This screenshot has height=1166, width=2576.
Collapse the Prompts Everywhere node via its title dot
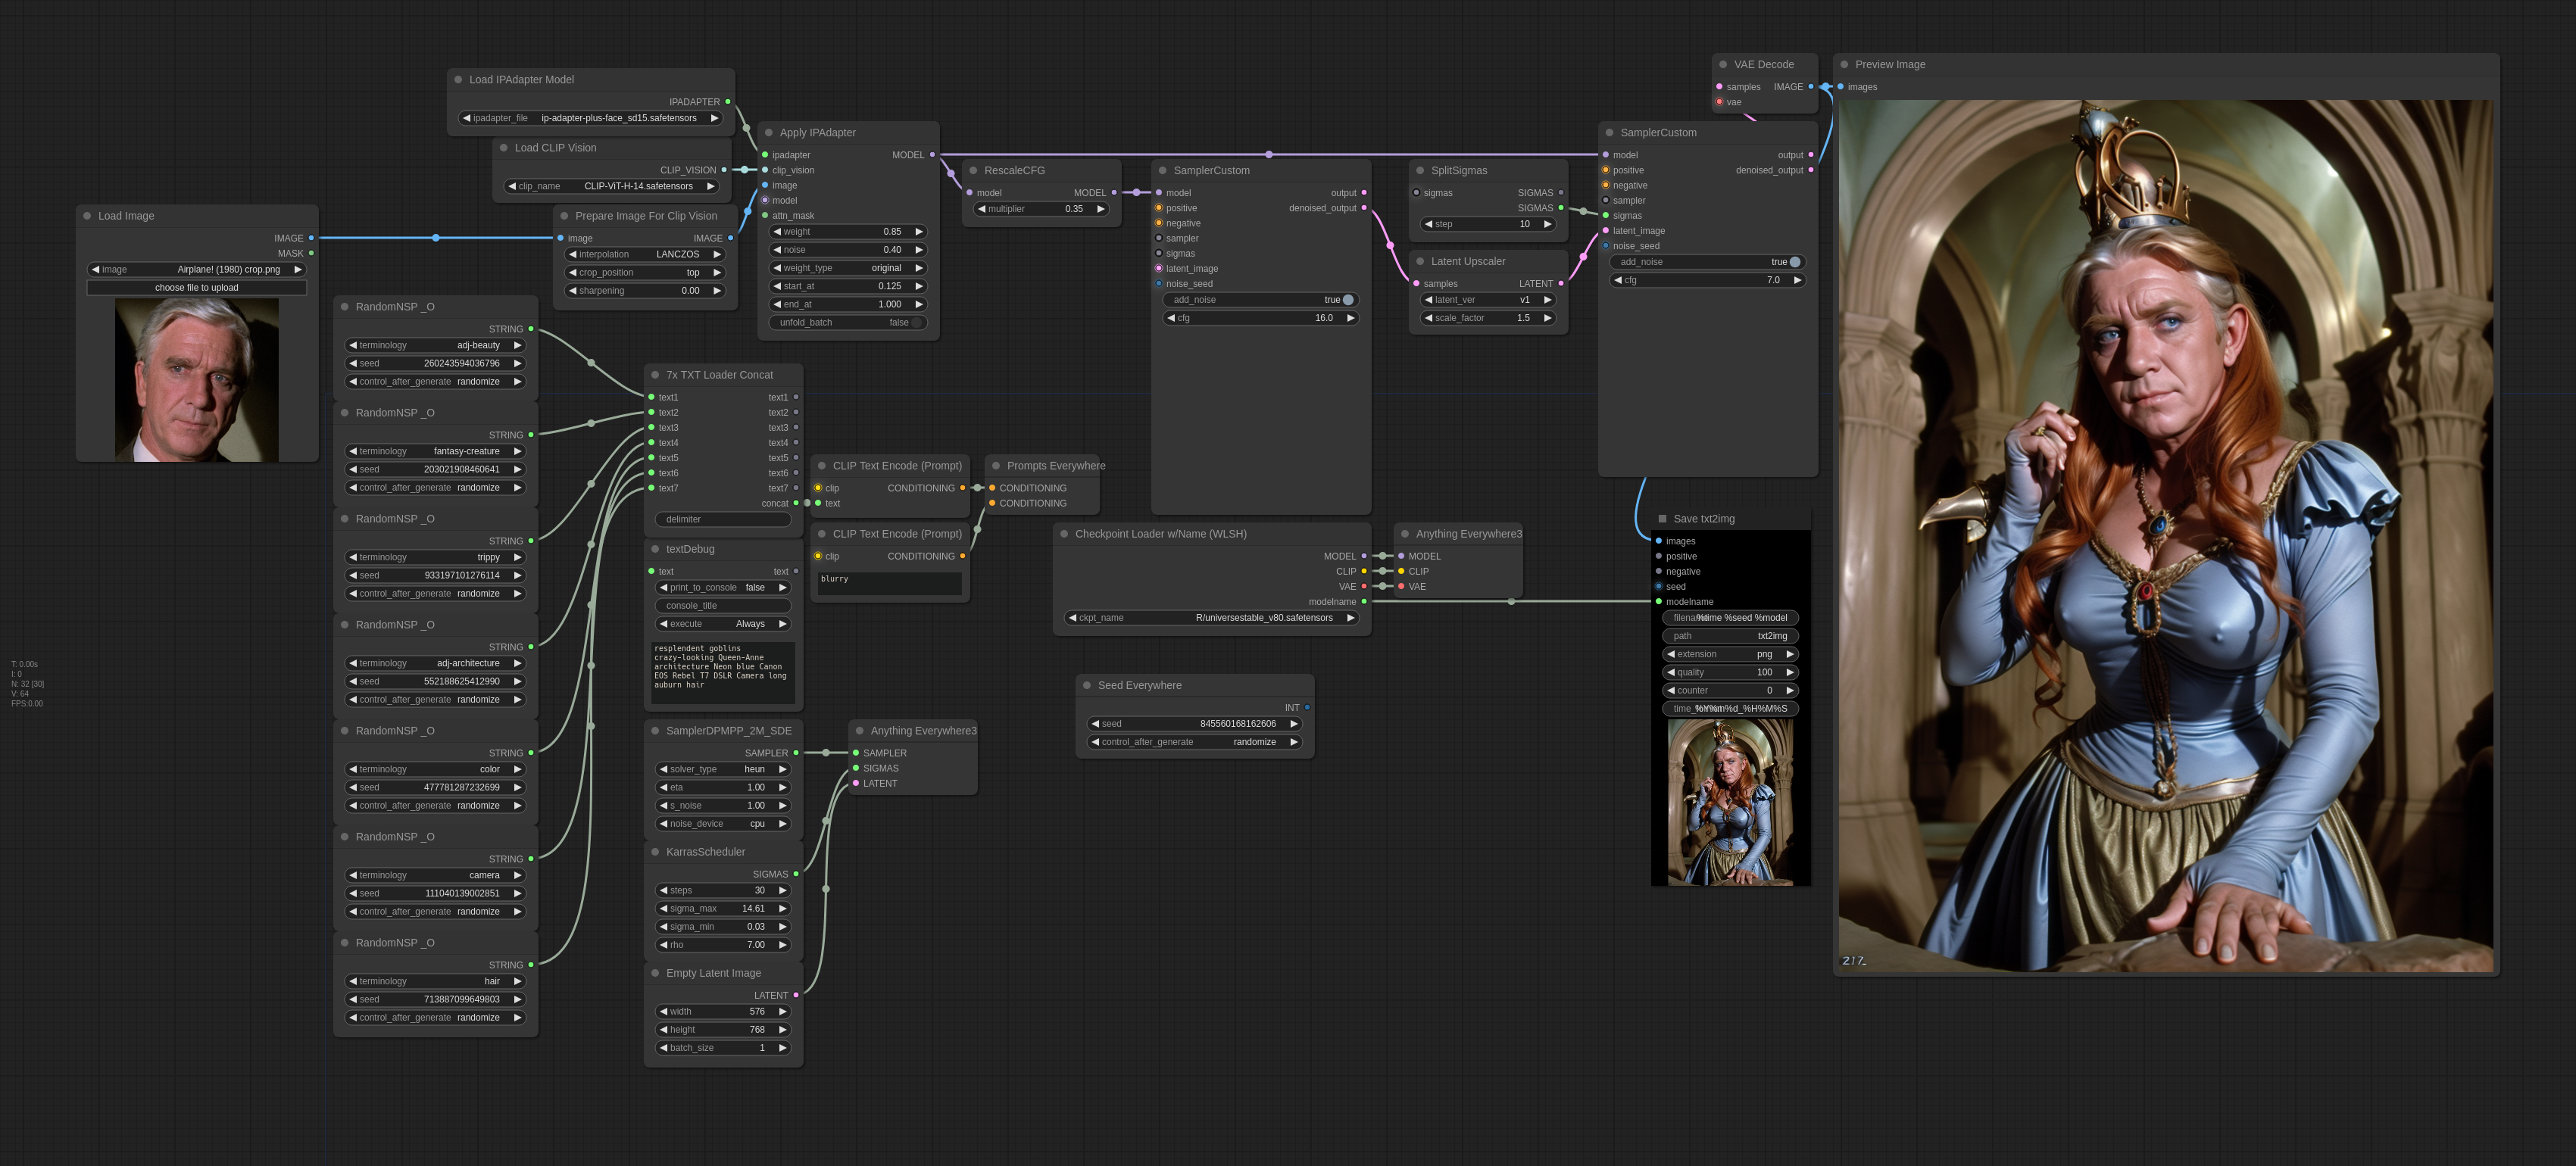pos(996,466)
